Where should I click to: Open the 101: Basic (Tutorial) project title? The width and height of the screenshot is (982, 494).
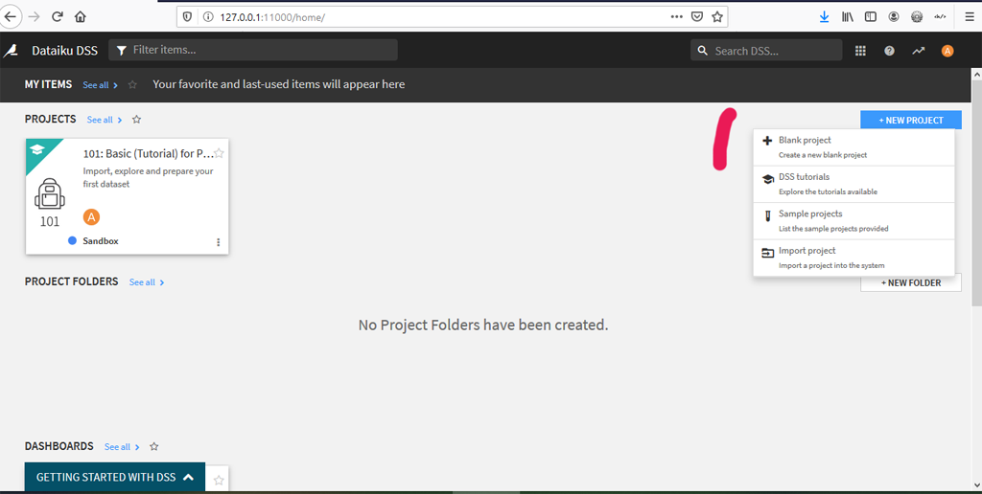click(148, 154)
